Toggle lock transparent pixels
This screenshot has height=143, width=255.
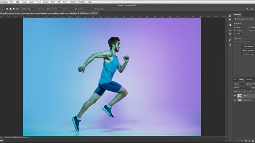coord(239,91)
